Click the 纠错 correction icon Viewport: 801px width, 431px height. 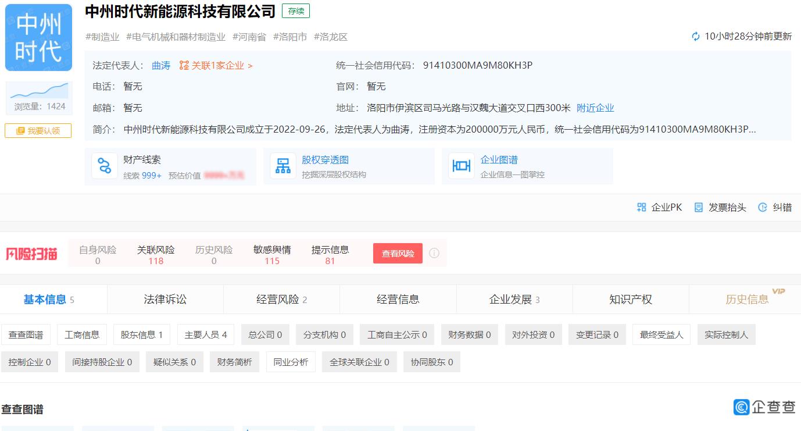(x=763, y=207)
